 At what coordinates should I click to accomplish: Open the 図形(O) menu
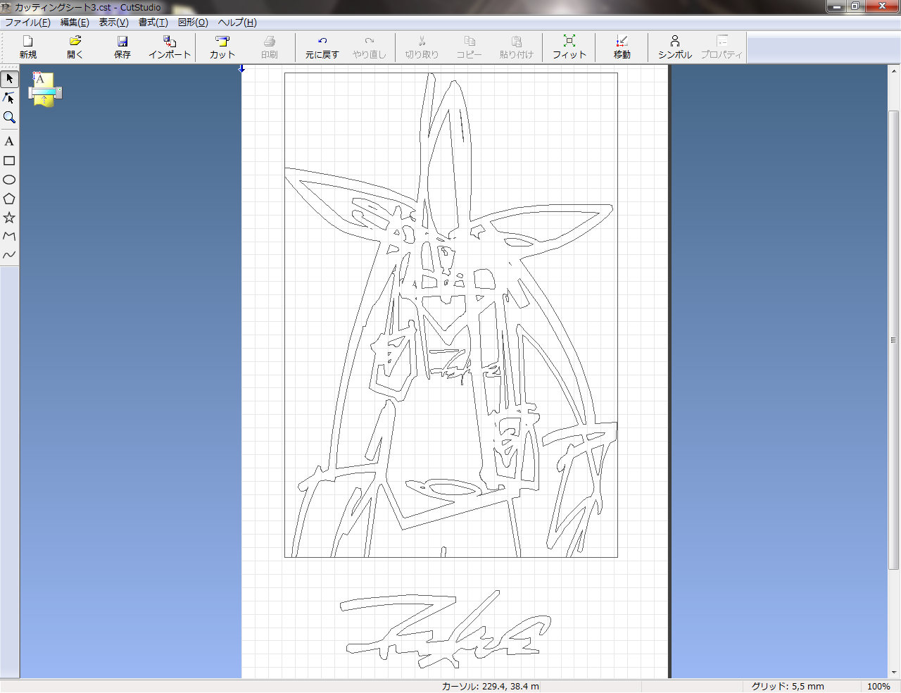(193, 23)
